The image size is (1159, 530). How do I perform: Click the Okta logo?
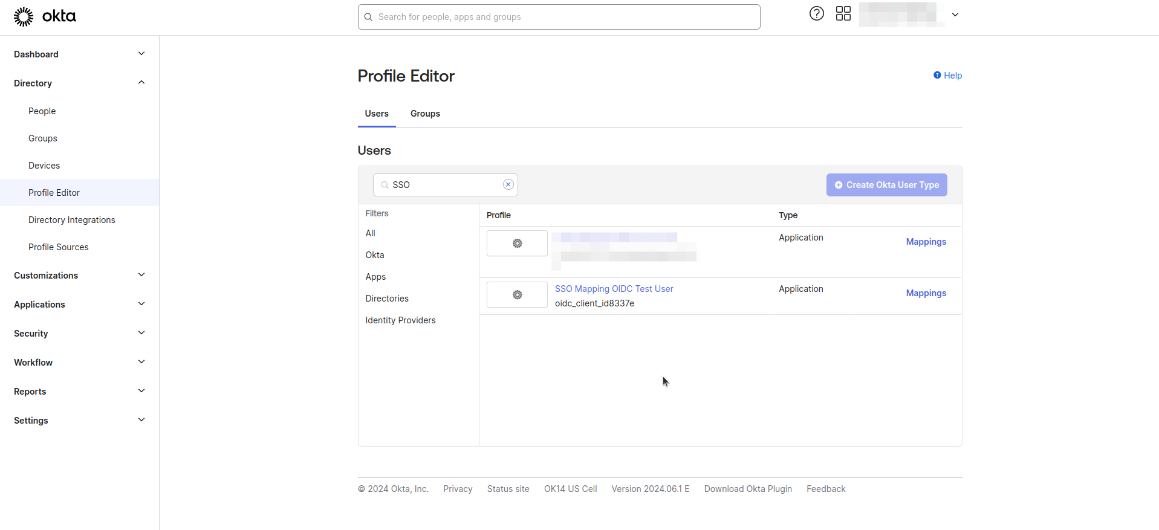click(45, 16)
